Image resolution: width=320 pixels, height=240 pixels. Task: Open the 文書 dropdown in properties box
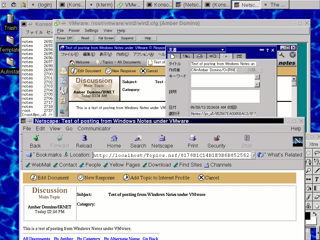(x=222, y=50)
